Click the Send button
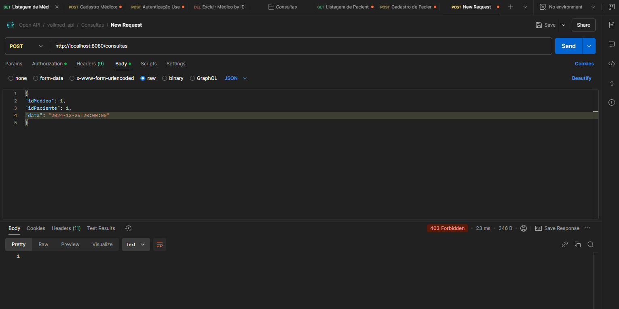 coord(568,46)
